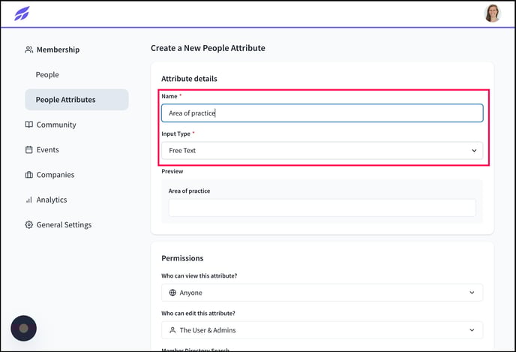Click the General Settings gear icon
The height and width of the screenshot is (352, 516).
coord(29,225)
